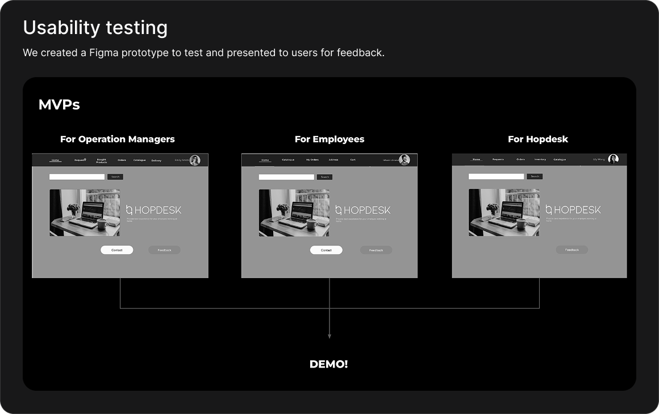The image size is (659, 414).
Task: Open Bought Products tab in Operation Managers mockup
Action: pyautogui.click(x=101, y=161)
